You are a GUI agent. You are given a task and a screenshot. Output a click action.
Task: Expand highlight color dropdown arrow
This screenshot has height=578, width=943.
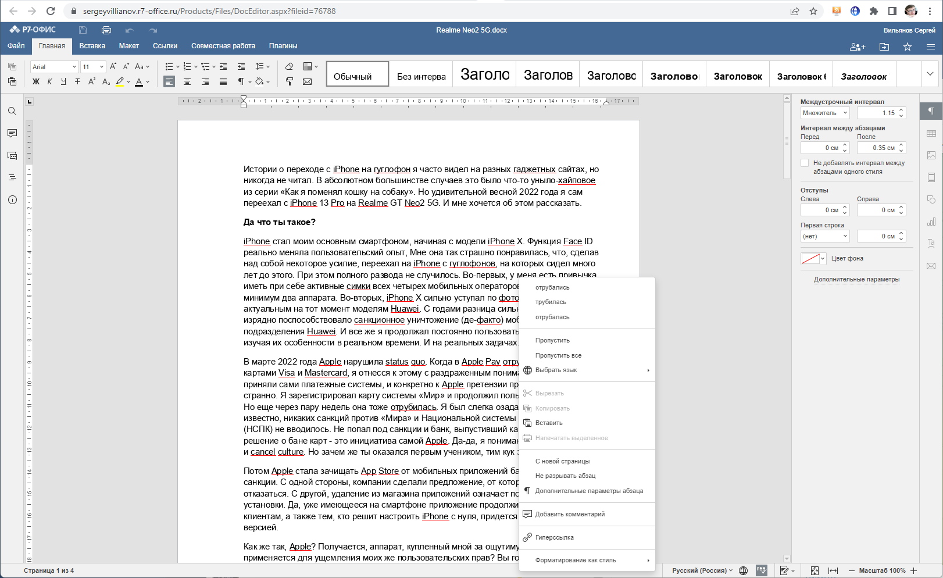click(x=128, y=82)
